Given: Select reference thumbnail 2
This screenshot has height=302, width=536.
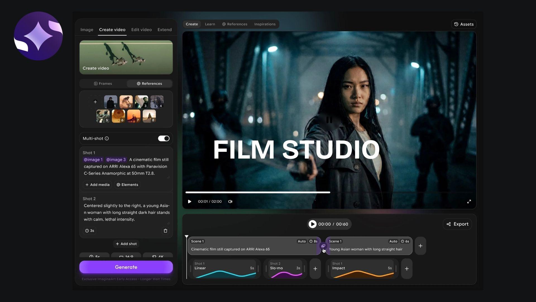Looking at the screenshot, I should 126,102.
